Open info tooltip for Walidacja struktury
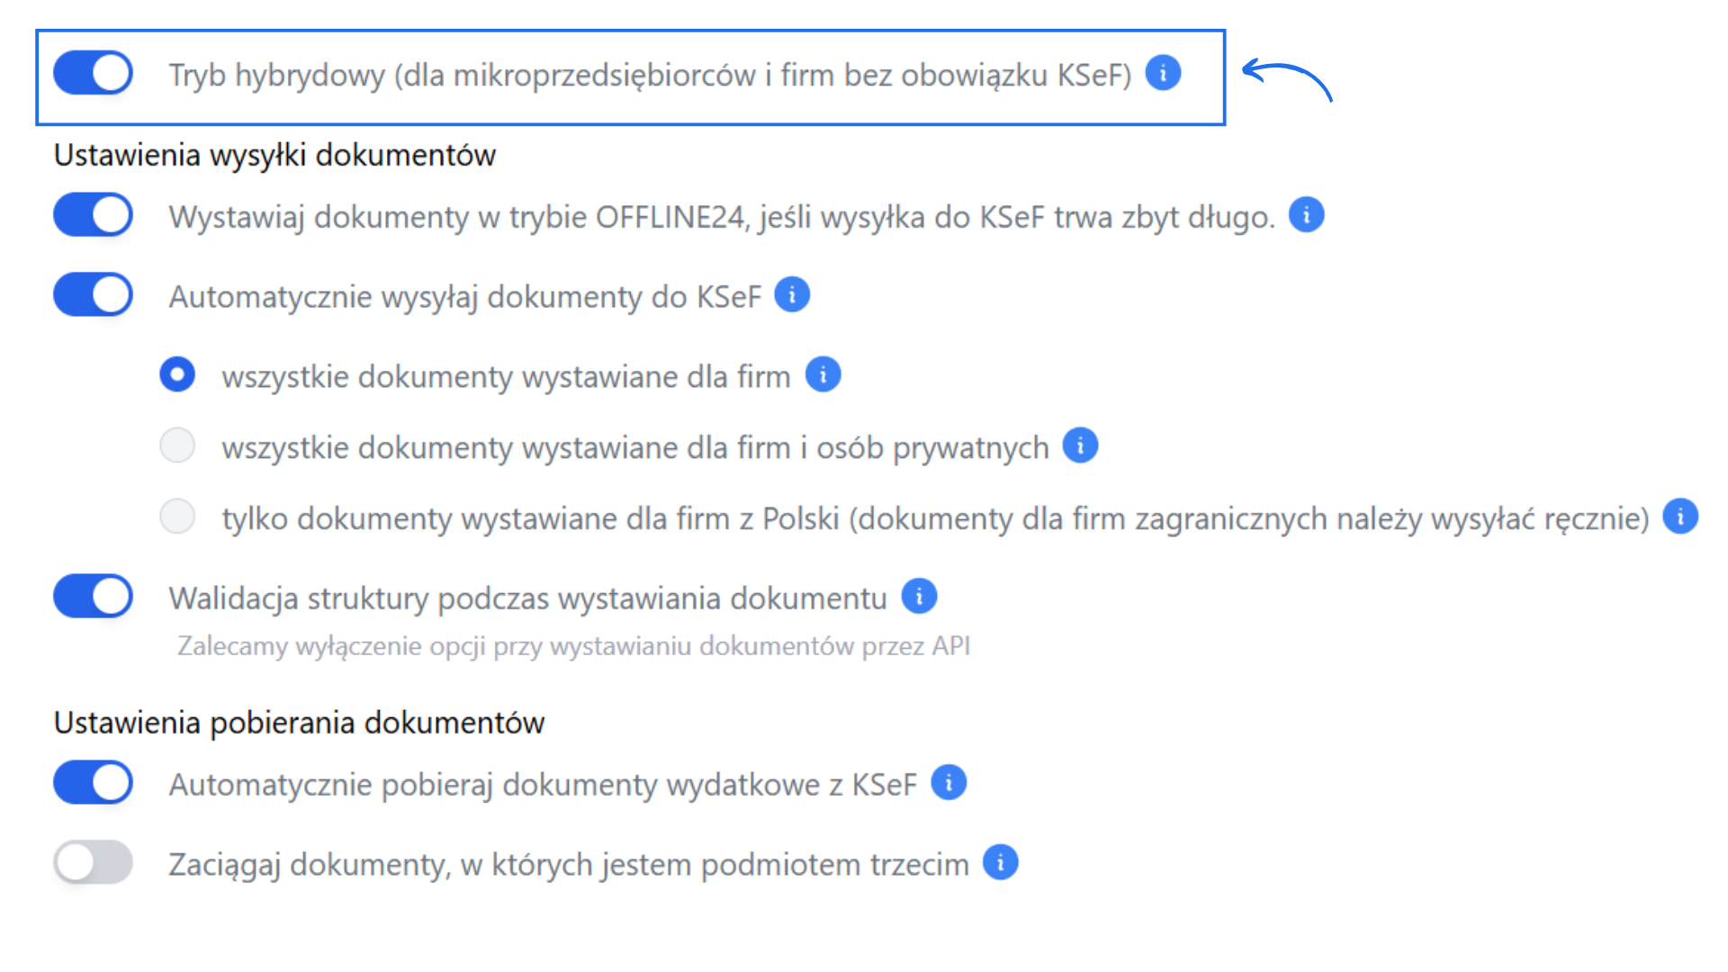 click(x=919, y=596)
